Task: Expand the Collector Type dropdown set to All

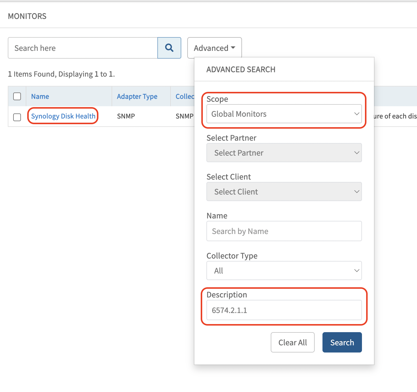Action: point(284,271)
